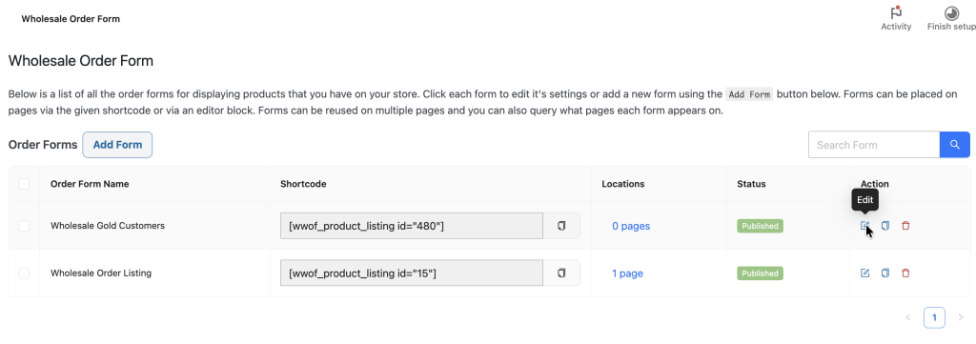Click the magnifier search button
The image size is (976, 344).
pos(954,144)
